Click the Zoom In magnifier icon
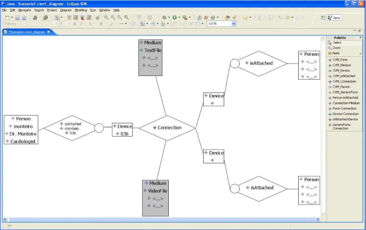Screen dimensions: 366x230 [x=106, y=18]
